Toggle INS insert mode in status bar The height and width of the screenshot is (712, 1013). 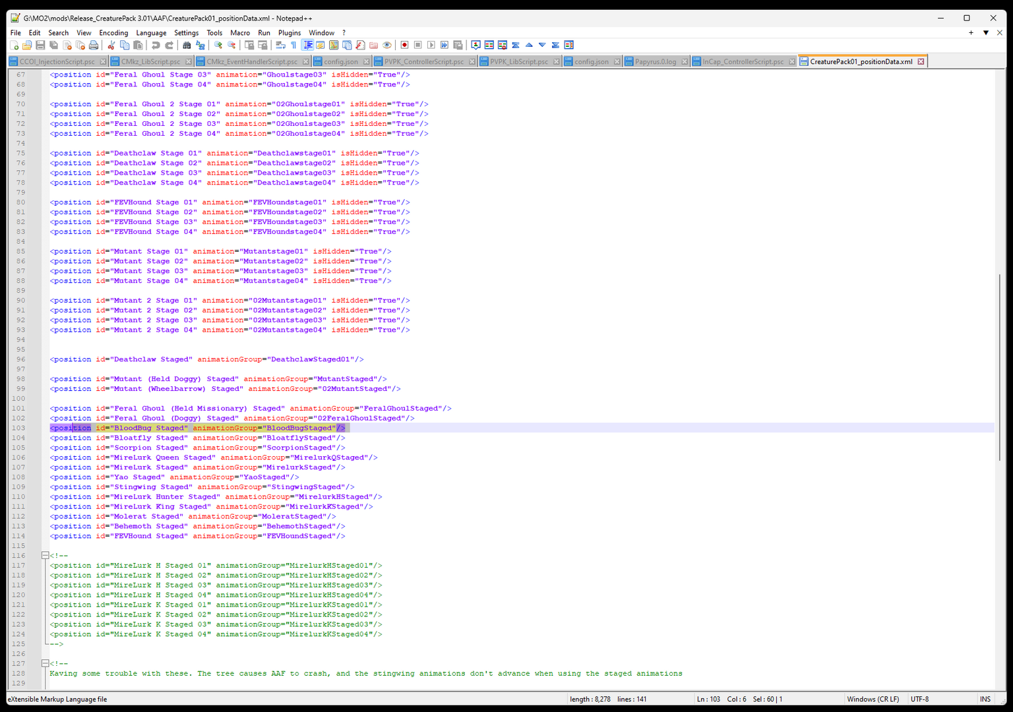coord(985,699)
